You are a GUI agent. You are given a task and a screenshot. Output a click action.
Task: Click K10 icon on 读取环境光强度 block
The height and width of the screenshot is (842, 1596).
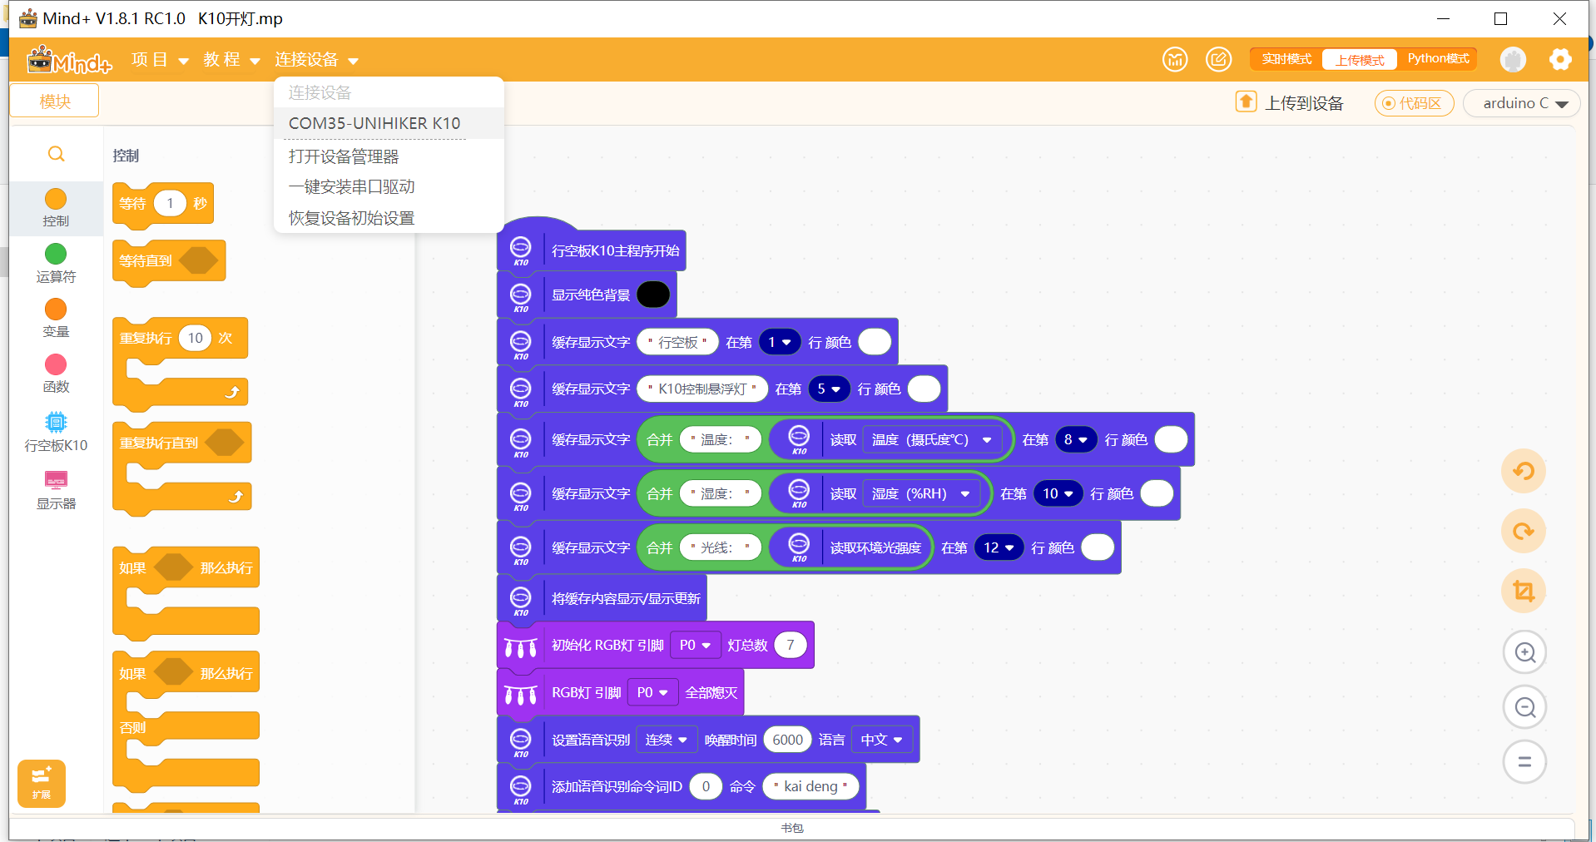(799, 547)
